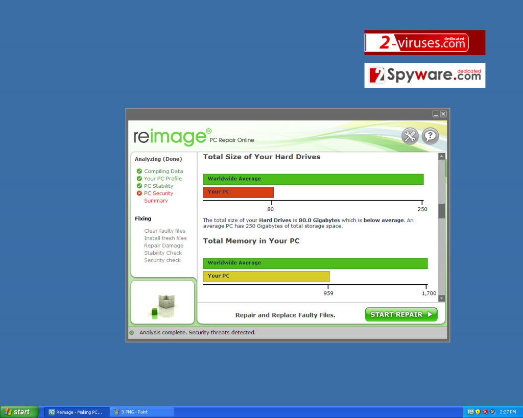This screenshot has height=418, width=523.
Task: Click the green check beside PC Stability
Action: [x=139, y=186]
